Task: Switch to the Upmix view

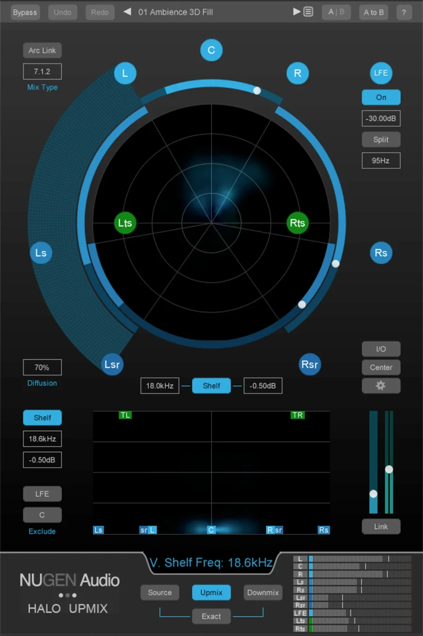Action: pyautogui.click(x=211, y=592)
